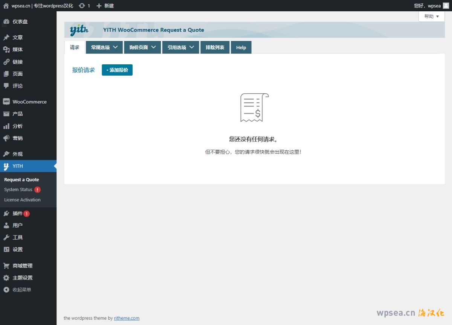Screen dimensions: 452x325
Task: Open Marketing via the megaphone icon
Action: click(x=6, y=138)
